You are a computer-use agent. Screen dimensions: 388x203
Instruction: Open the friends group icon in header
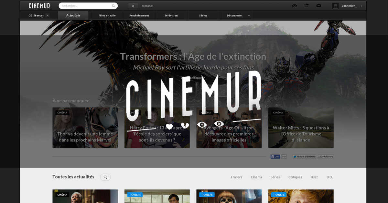307,6
